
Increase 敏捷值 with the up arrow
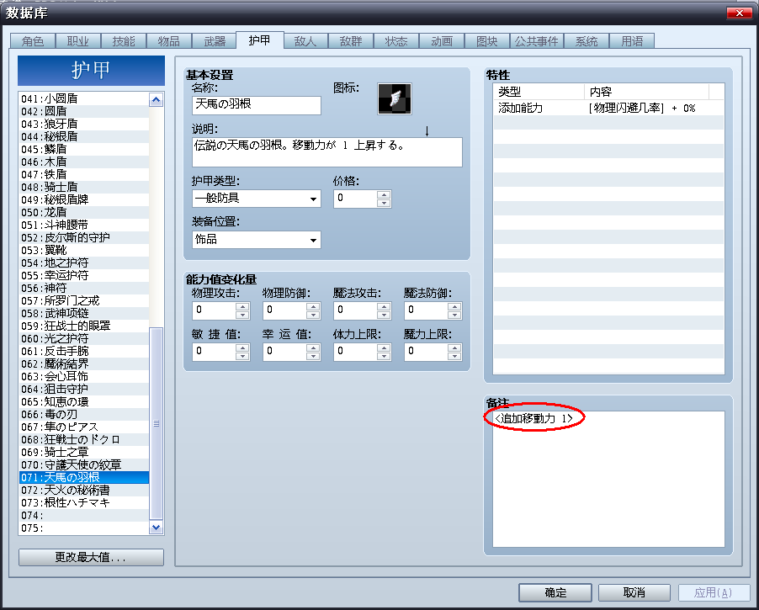click(242, 347)
